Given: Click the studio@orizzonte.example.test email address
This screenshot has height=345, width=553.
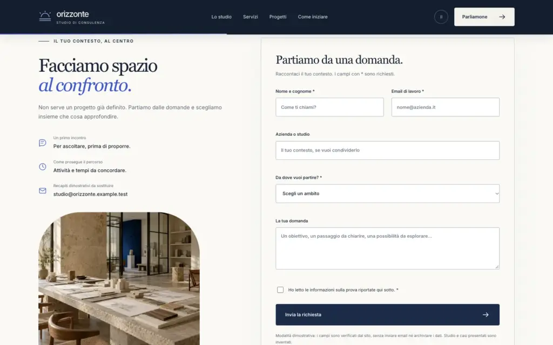Looking at the screenshot, I should [90, 194].
